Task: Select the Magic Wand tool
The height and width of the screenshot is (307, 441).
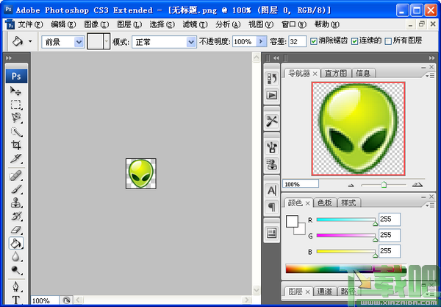Action: (x=15, y=132)
